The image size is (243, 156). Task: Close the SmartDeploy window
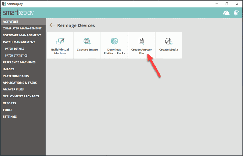pos(237,4)
